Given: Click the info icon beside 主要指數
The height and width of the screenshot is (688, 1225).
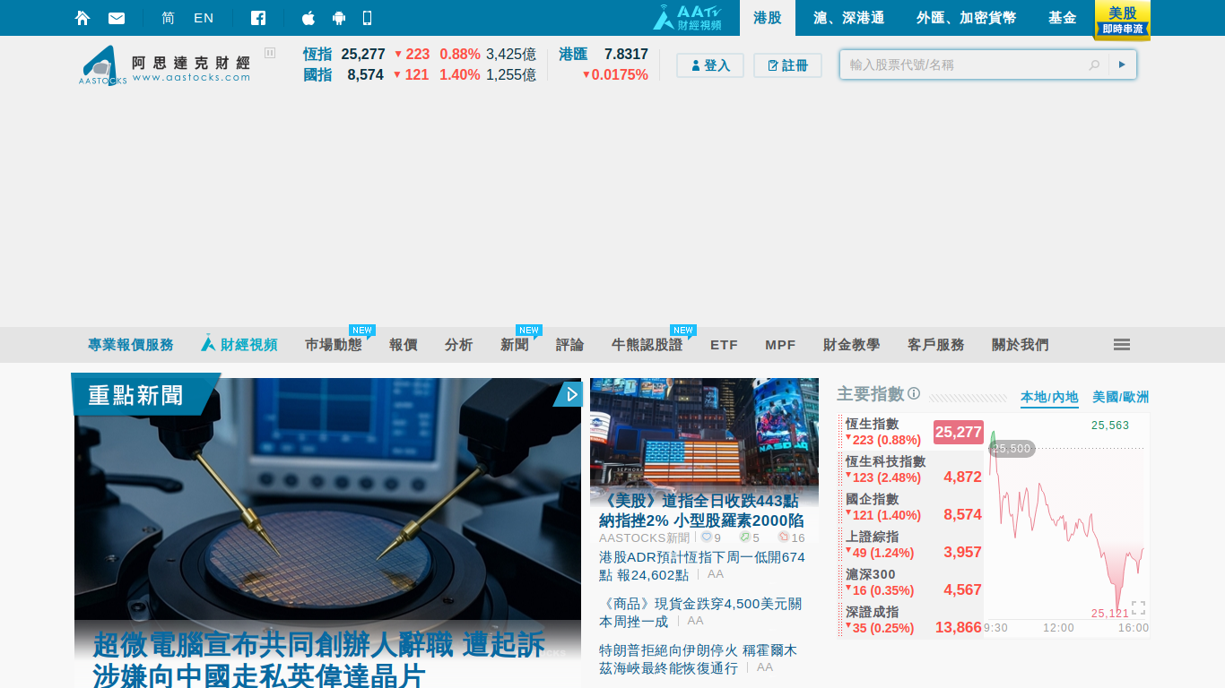Looking at the screenshot, I should [x=914, y=393].
